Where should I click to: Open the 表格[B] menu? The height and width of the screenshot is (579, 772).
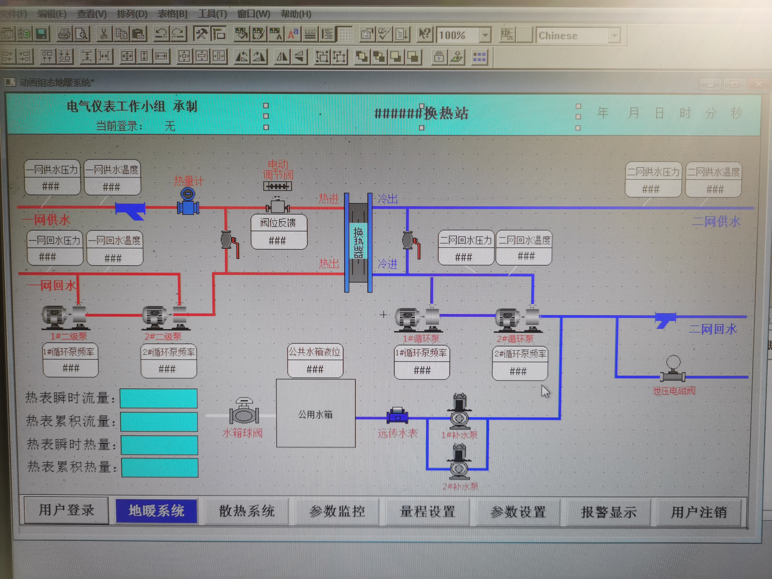[172, 14]
